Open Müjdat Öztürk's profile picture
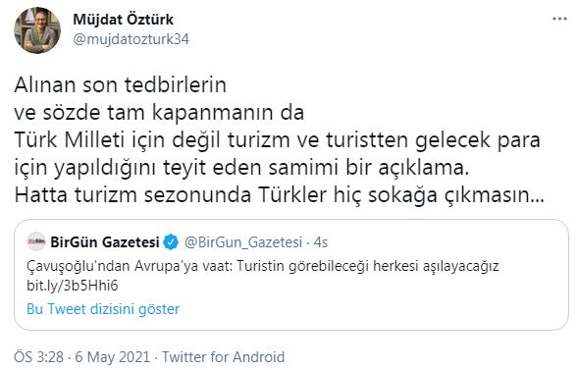578x370 pixels. click(37, 30)
